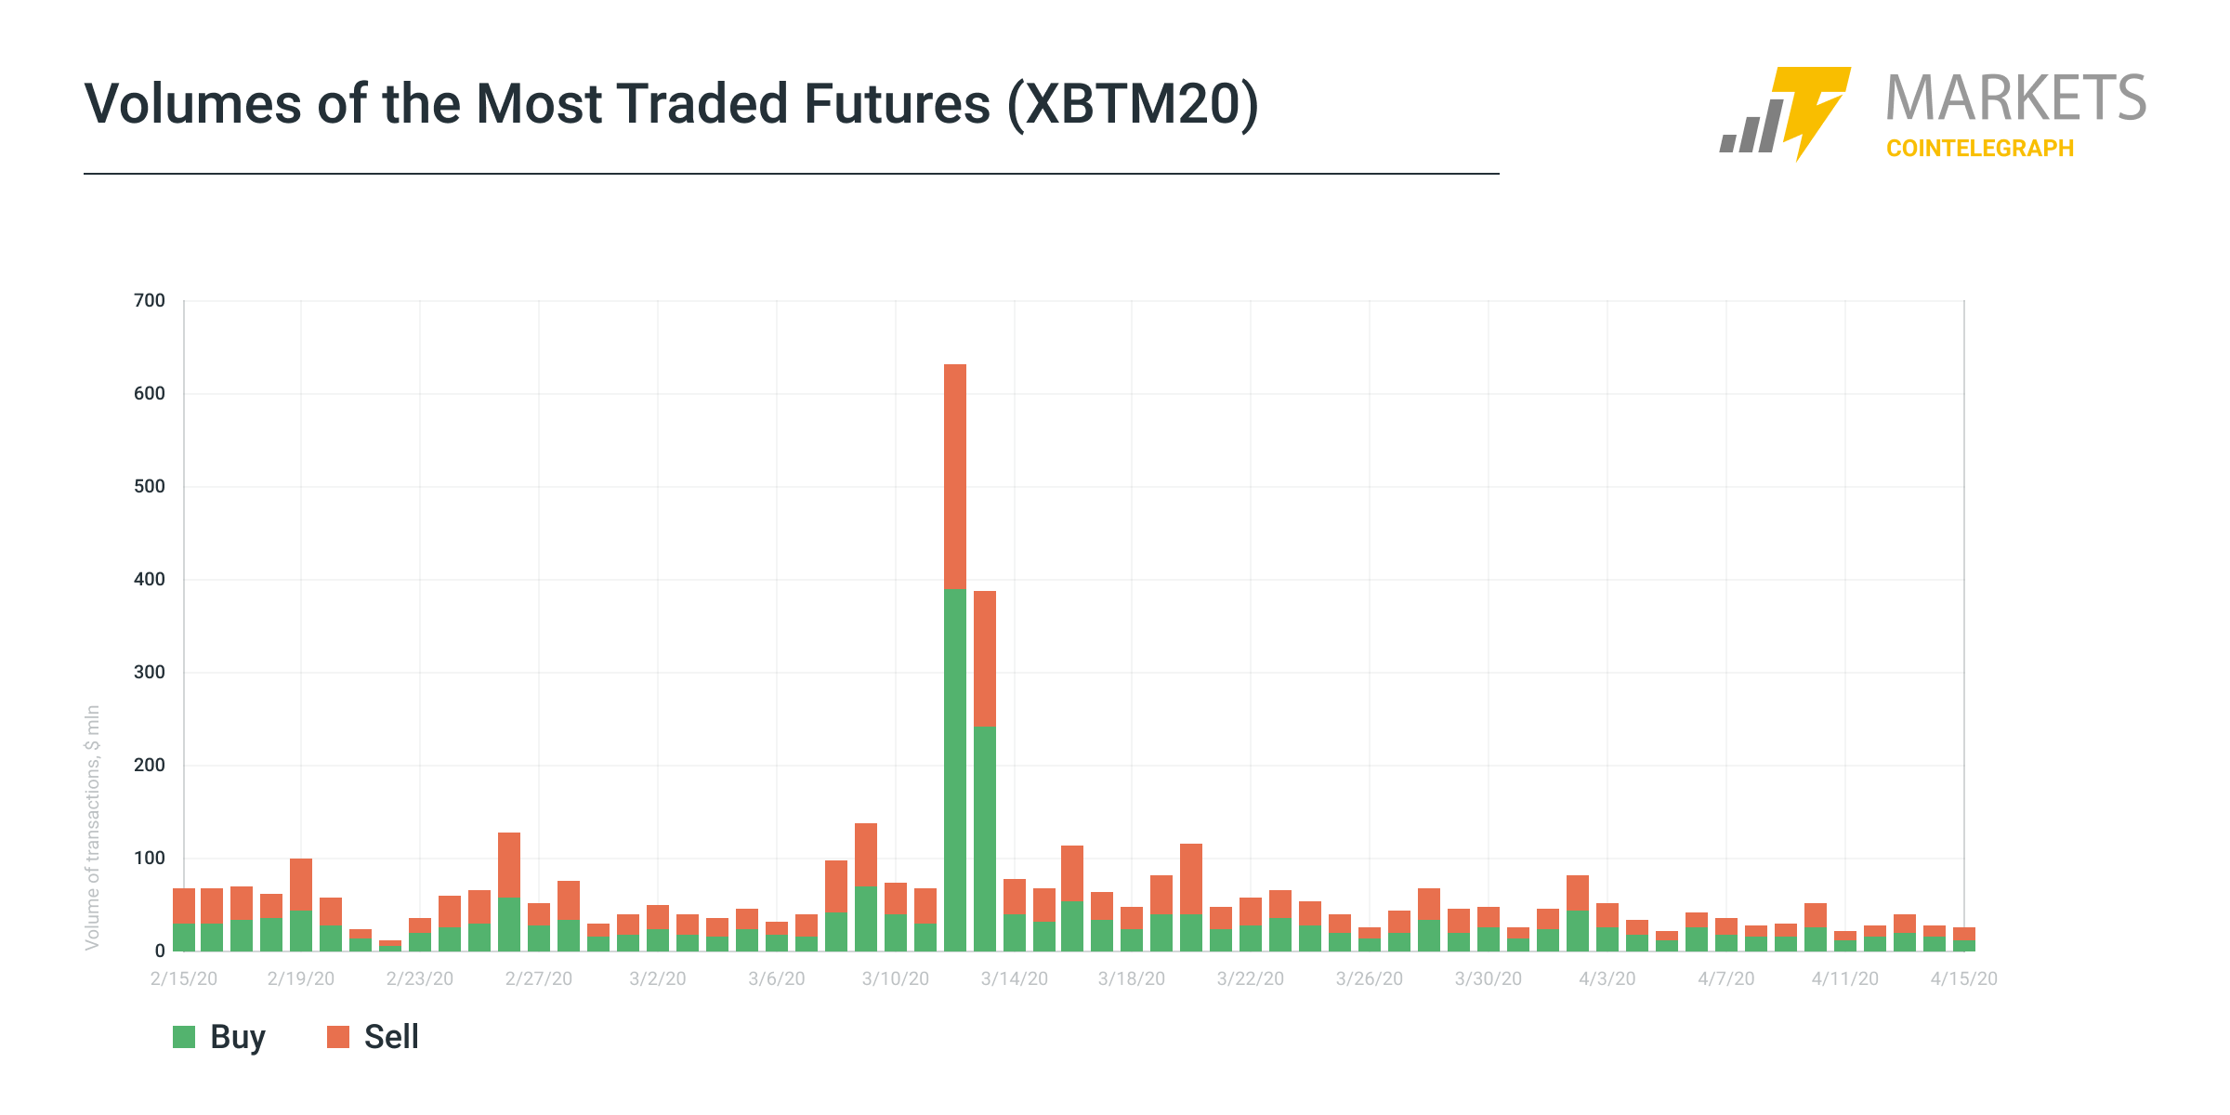Click the gray signal bars logo icon
This screenshot has height=1115, width=2230.
click(1751, 128)
